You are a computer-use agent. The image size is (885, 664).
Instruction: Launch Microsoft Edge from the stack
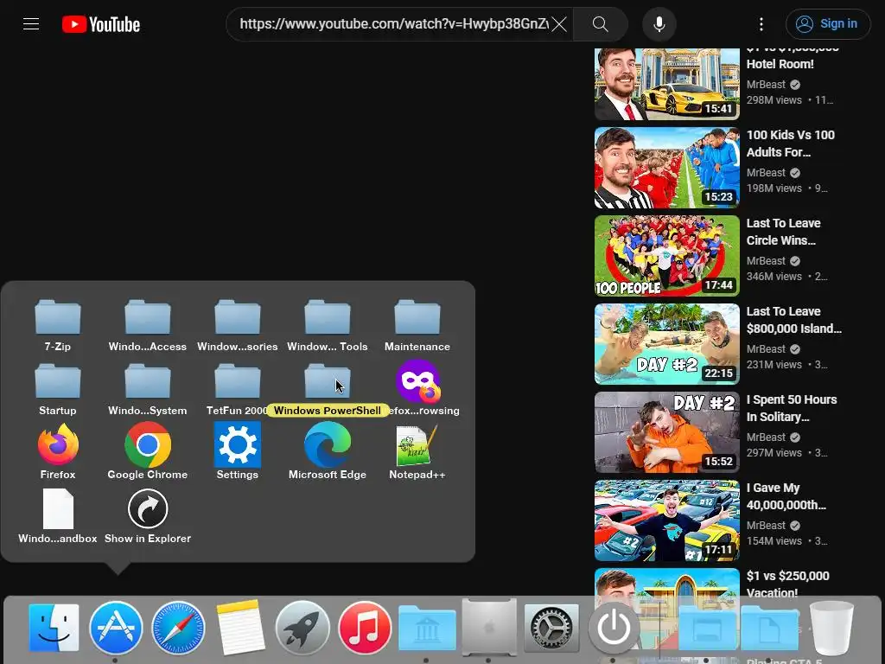pyautogui.click(x=328, y=452)
